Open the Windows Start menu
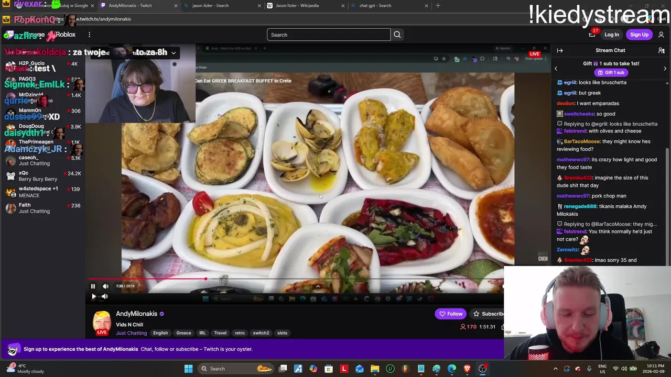The height and width of the screenshot is (377, 671). tap(188, 369)
